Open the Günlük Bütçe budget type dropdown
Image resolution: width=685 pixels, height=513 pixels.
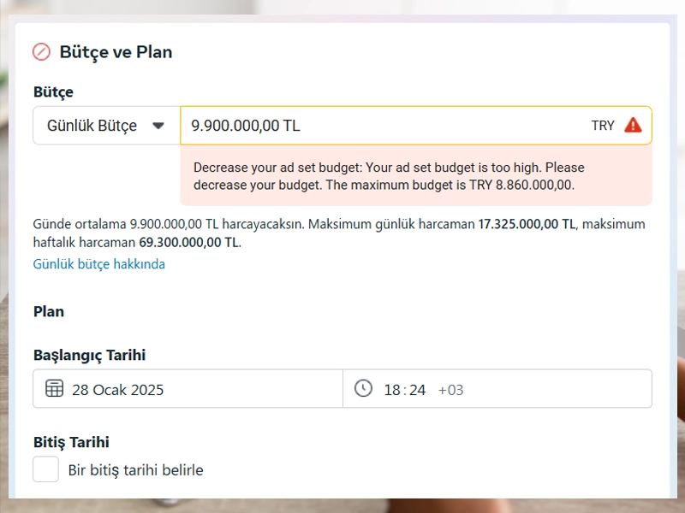coord(106,126)
